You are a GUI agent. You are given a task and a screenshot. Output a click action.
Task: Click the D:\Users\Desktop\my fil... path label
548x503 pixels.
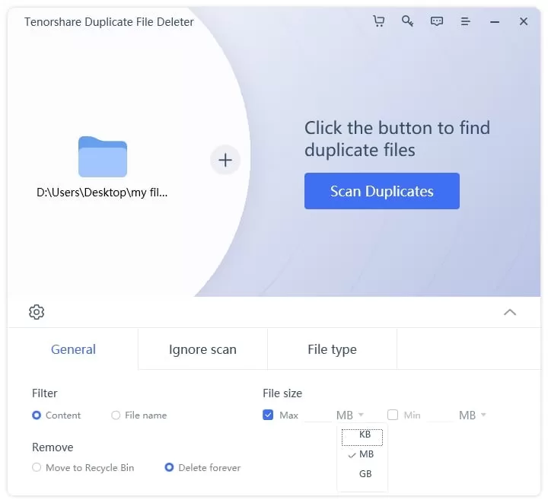[102, 193]
